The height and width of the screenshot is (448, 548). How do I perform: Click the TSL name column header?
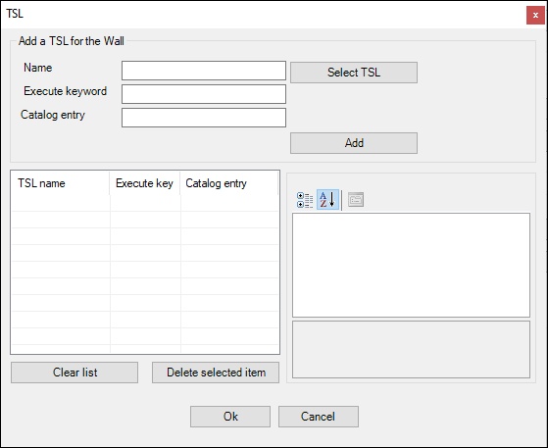(61, 183)
